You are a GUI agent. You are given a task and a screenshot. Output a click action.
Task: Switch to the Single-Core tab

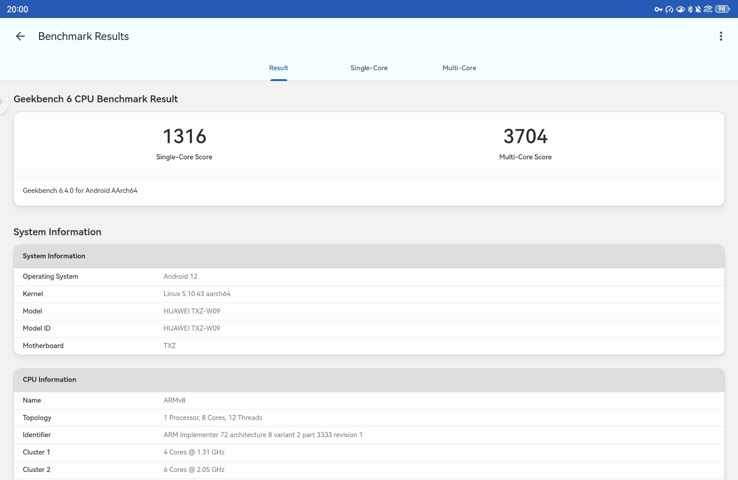[x=369, y=68]
